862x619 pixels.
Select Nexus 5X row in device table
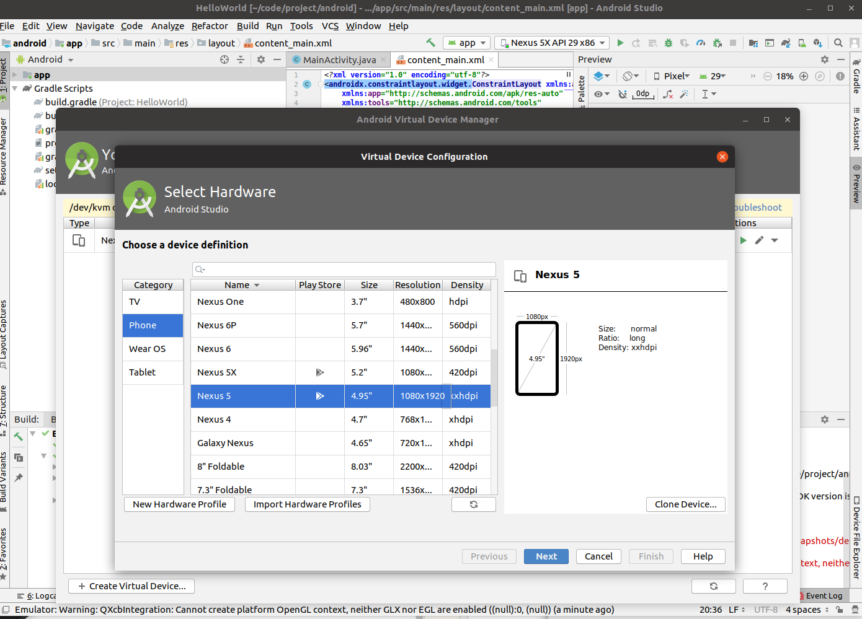point(340,372)
